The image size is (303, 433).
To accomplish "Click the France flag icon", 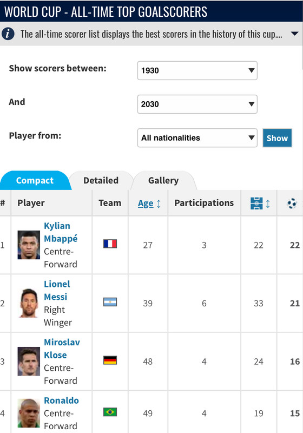I will coord(110,244).
